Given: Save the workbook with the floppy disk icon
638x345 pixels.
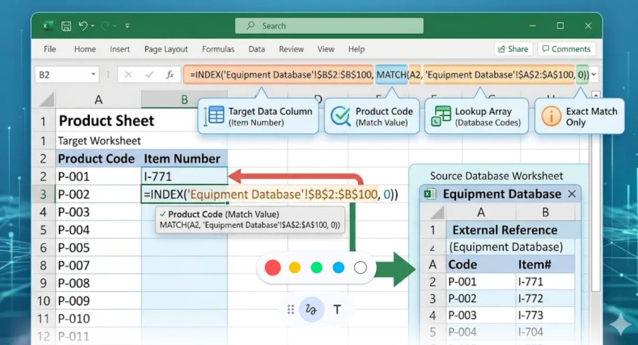Looking at the screenshot, I should click(x=66, y=26).
